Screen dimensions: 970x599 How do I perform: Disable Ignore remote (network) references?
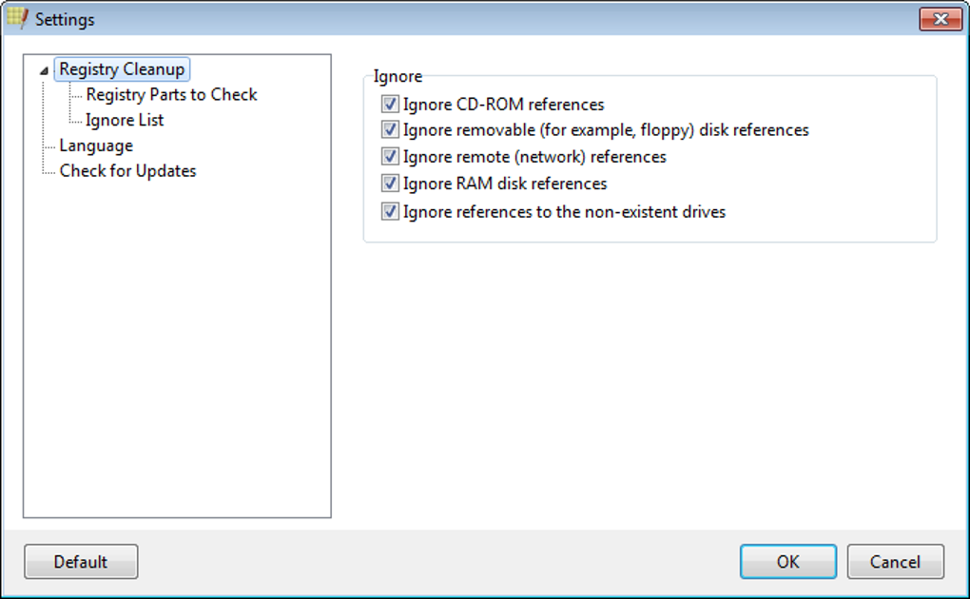tap(390, 156)
